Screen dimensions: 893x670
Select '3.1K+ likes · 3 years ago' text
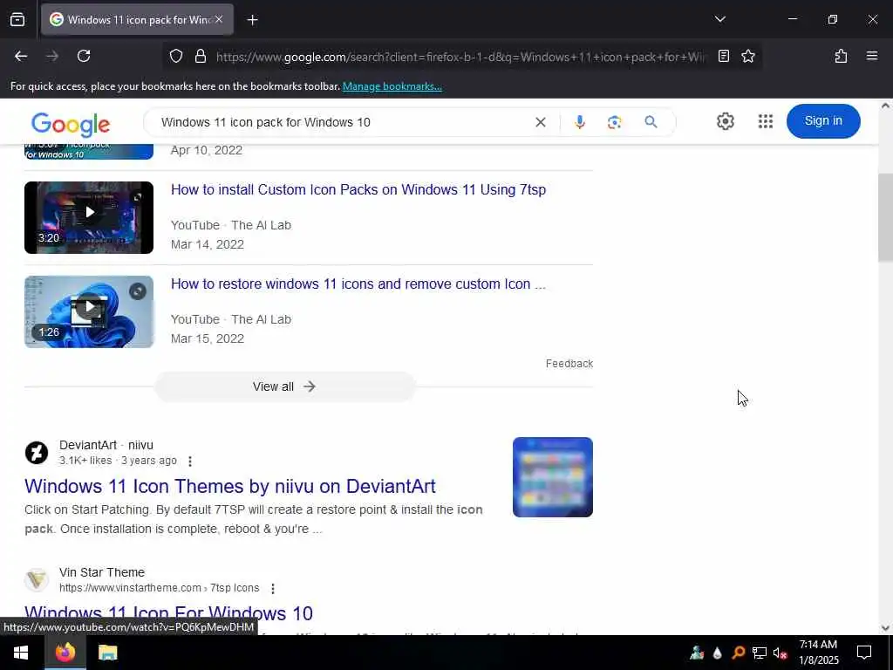pyautogui.click(x=118, y=461)
